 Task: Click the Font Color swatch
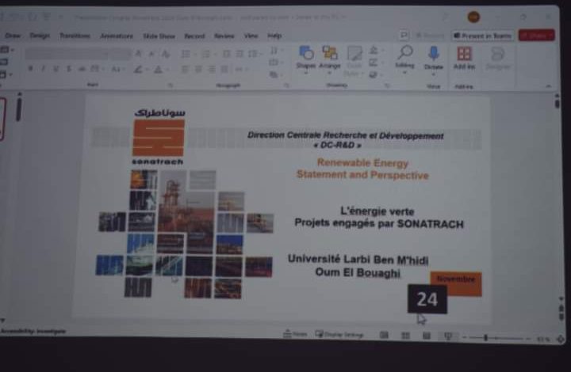click(x=158, y=69)
